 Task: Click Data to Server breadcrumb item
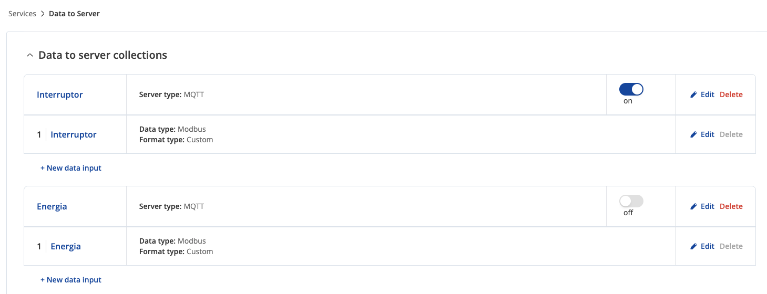pos(74,14)
